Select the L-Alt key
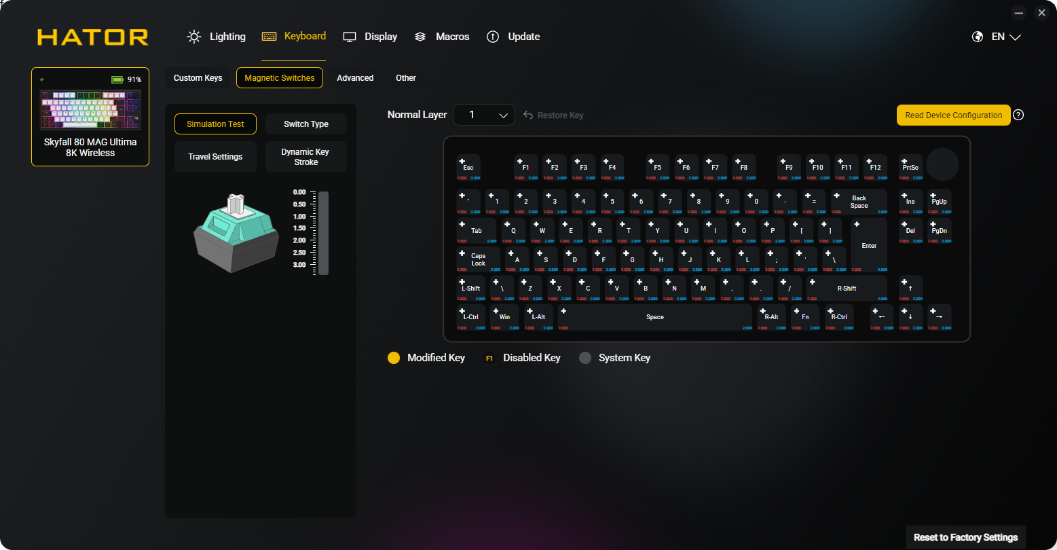Image resolution: width=1057 pixels, height=550 pixels. 538,317
